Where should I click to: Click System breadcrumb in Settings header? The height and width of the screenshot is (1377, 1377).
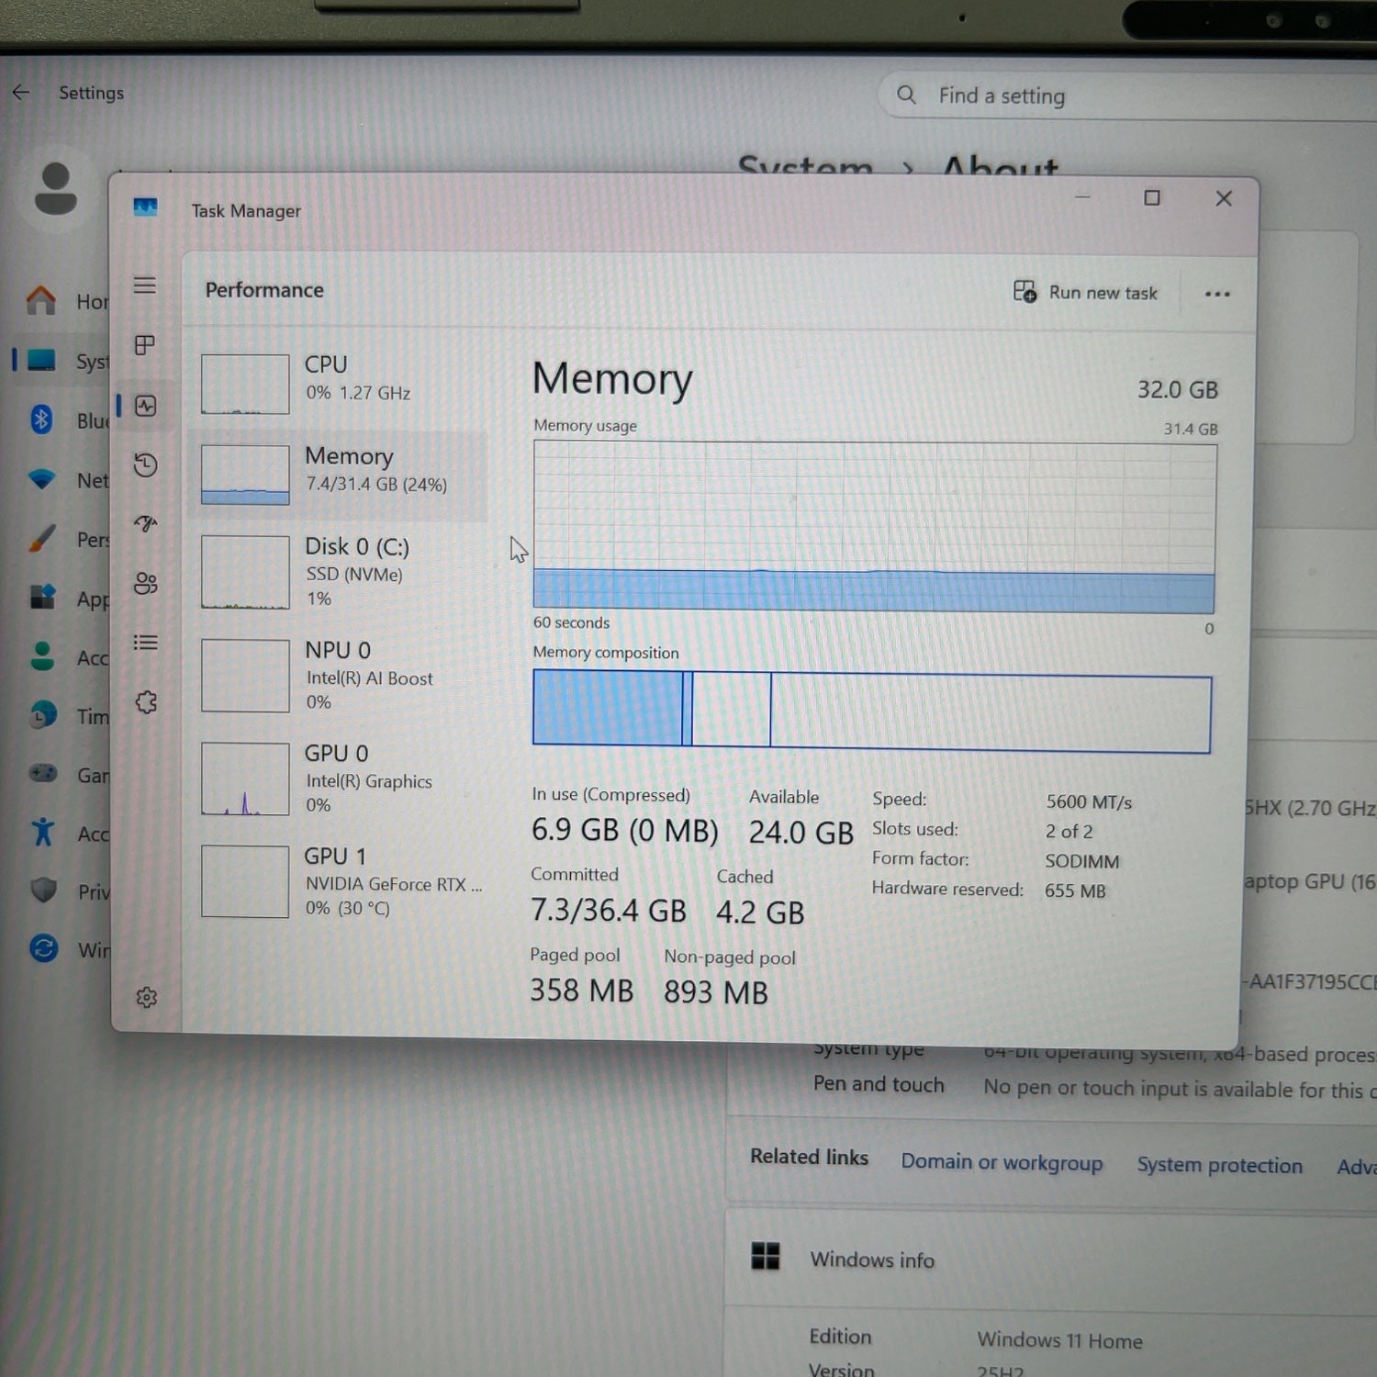805,167
